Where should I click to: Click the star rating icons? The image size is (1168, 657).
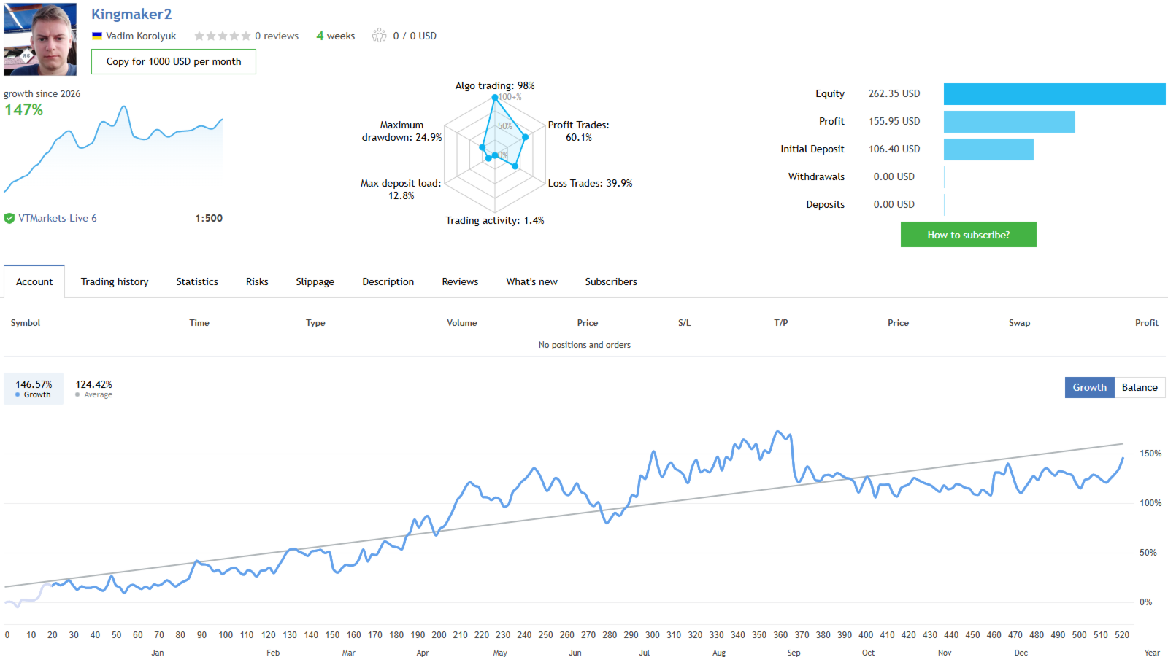pos(222,36)
